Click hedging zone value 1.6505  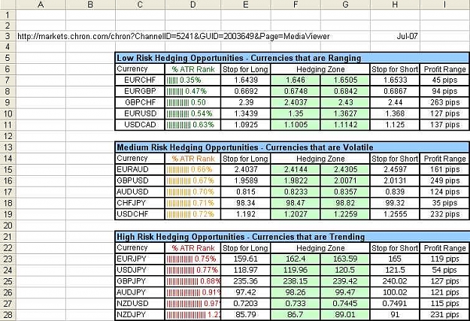(x=345, y=80)
